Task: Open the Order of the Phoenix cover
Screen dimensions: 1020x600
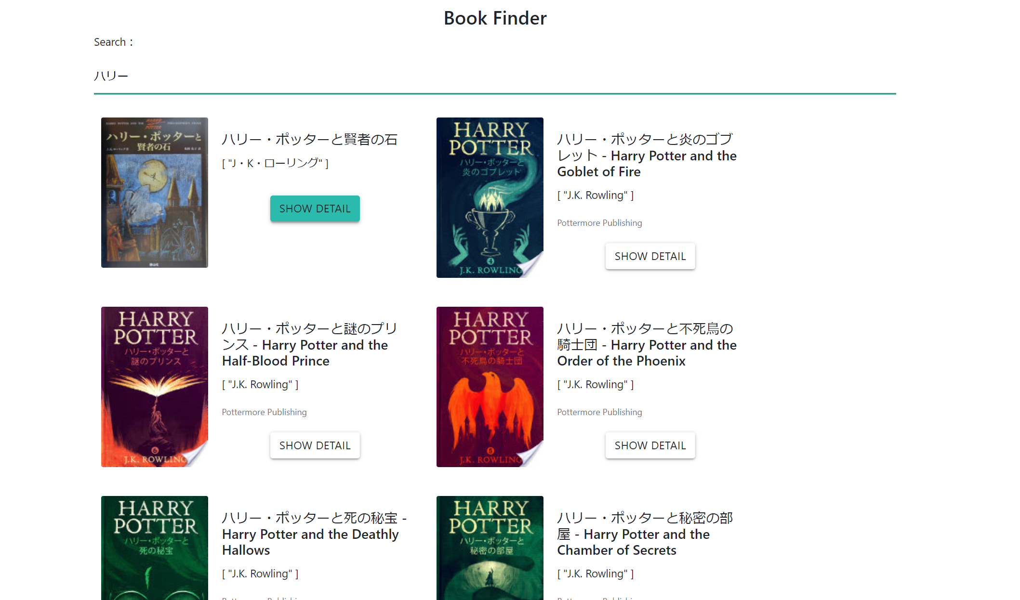Action: [x=490, y=387]
